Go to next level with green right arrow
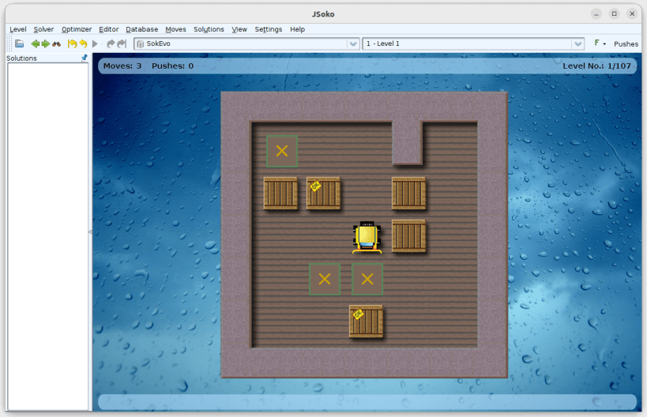The height and width of the screenshot is (417, 647). coord(45,43)
